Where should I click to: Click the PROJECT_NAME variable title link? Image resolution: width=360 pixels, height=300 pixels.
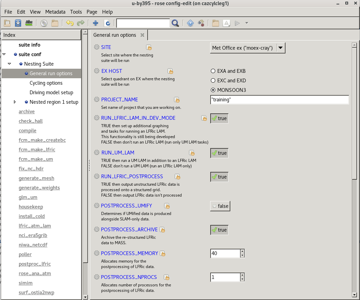pyautogui.click(x=120, y=100)
